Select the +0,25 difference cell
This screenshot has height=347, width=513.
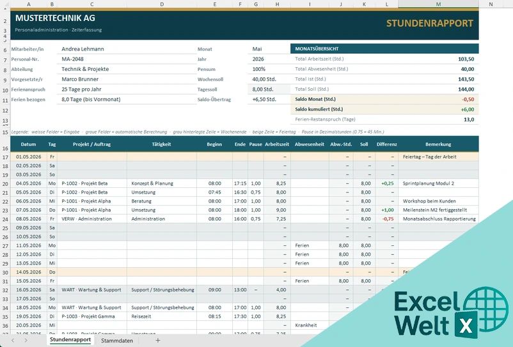click(x=387, y=183)
